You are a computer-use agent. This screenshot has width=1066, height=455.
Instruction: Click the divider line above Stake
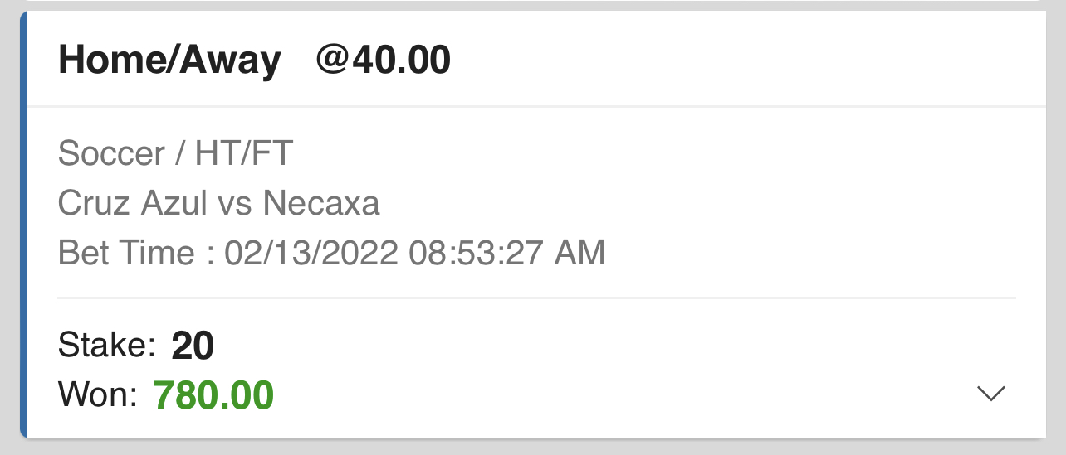[536, 298]
